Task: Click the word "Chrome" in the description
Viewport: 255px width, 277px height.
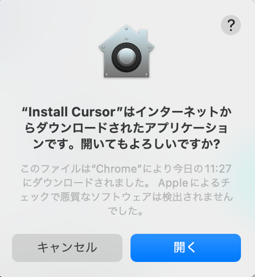Action: pos(116,169)
